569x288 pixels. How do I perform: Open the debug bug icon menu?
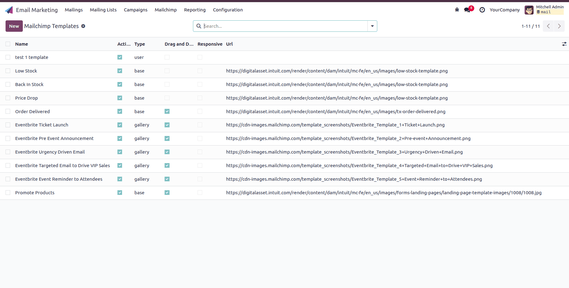(x=457, y=10)
